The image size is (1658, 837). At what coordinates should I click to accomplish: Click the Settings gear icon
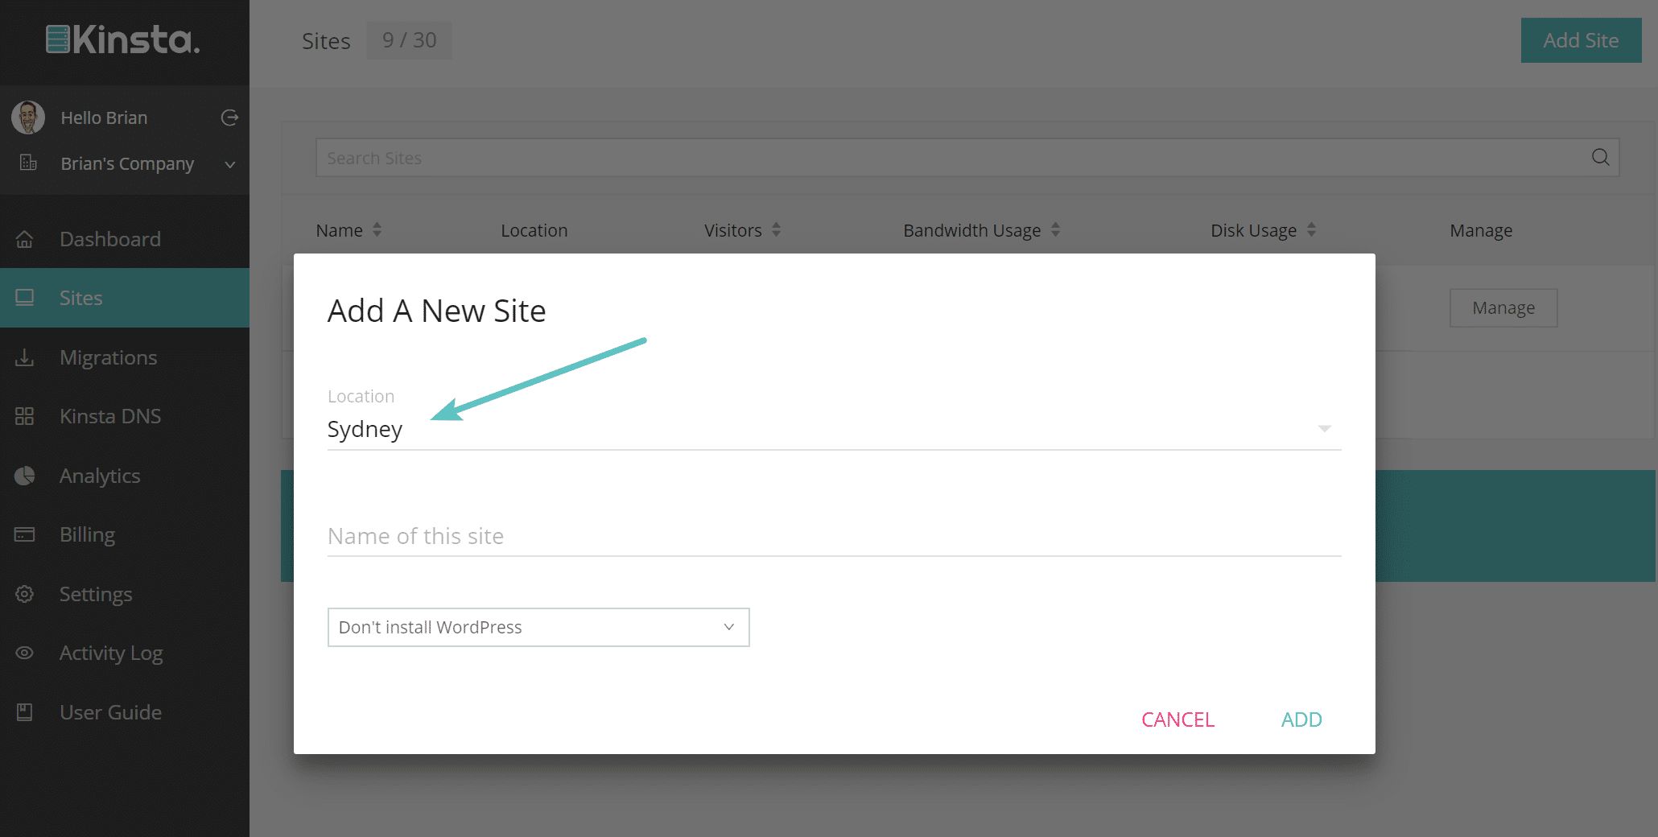point(25,594)
